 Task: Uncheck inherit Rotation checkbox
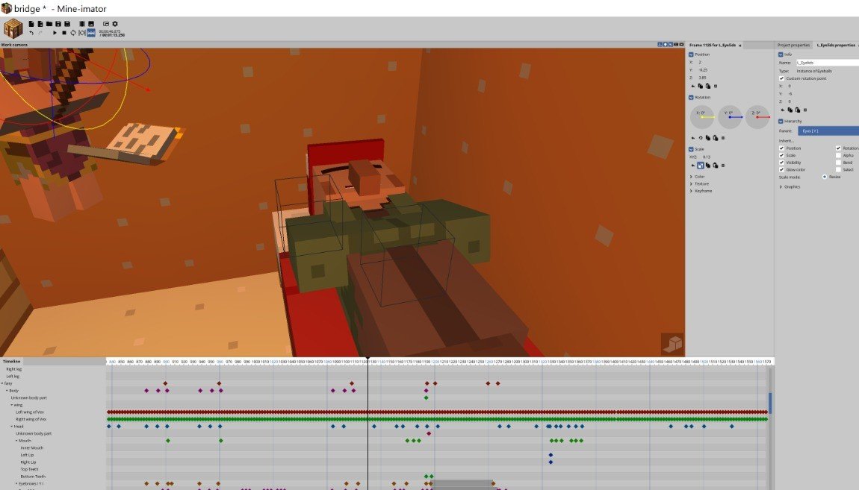(x=838, y=148)
